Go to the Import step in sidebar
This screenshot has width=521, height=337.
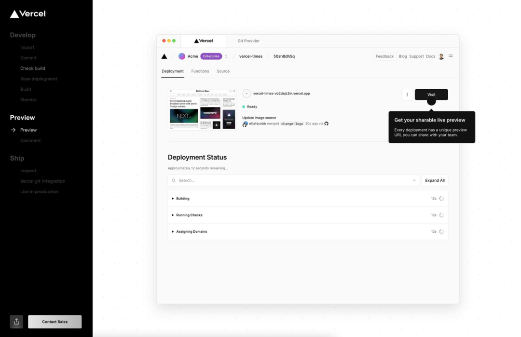pyautogui.click(x=27, y=47)
